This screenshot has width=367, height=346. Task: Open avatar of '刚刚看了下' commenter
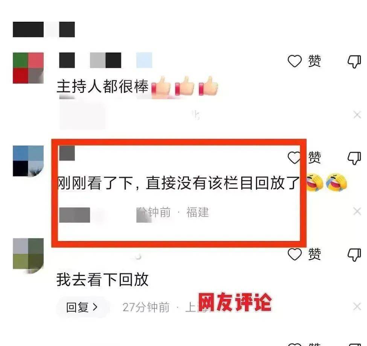(x=28, y=161)
